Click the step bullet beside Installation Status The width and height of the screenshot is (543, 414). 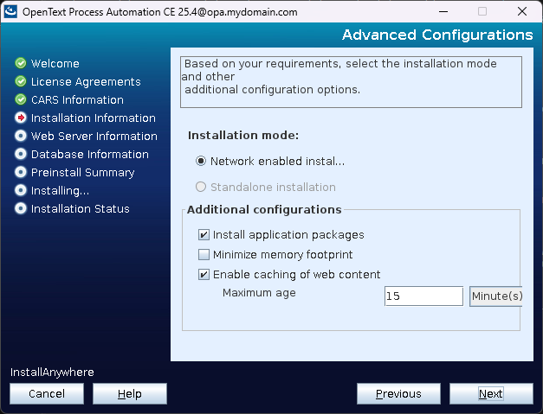point(21,208)
